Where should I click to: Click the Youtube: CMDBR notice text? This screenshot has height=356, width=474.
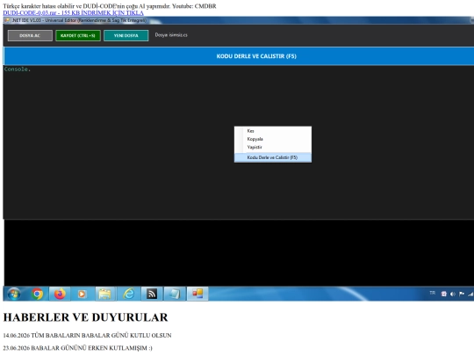(x=194, y=6)
